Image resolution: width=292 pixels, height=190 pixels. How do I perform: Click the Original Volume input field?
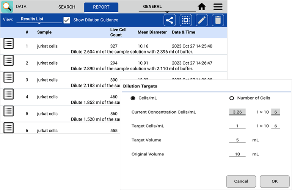(237, 154)
